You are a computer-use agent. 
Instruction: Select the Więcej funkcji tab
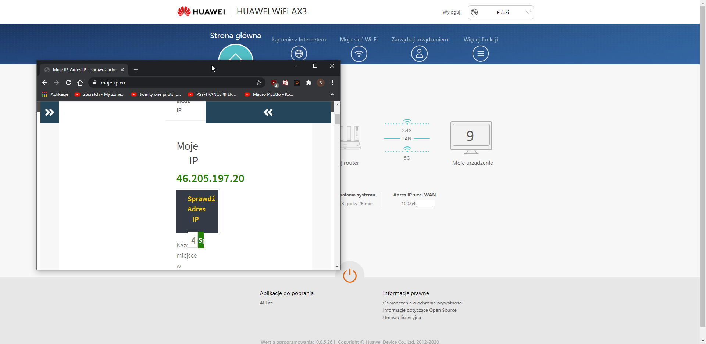[481, 40]
